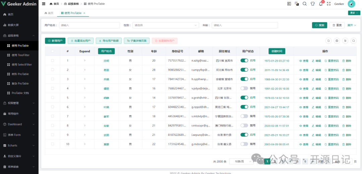This screenshot has width=362, height=174.
Task: Go to page 6 in pagination
Action: (305, 162)
